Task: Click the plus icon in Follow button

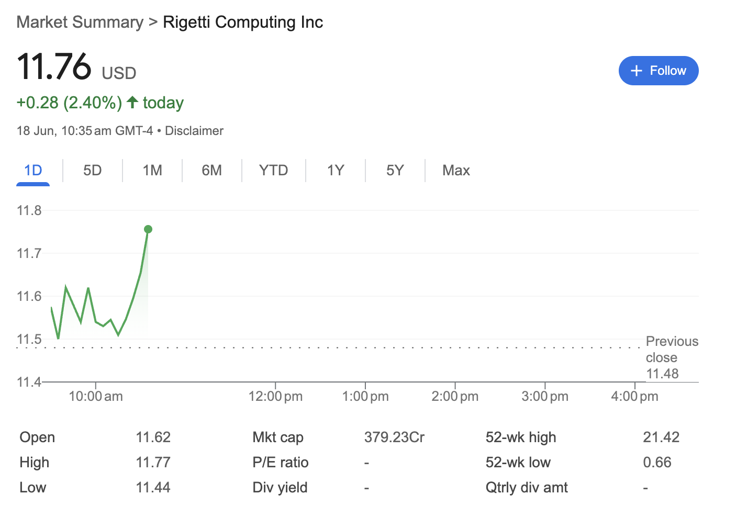Action: (636, 71)
